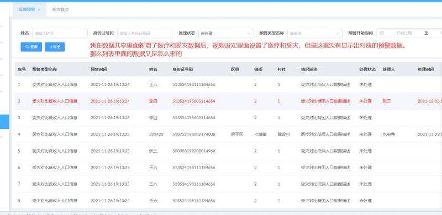Click the 序号 column header
The height and width of the screenshot is (215, 442).
pos(22,69)
